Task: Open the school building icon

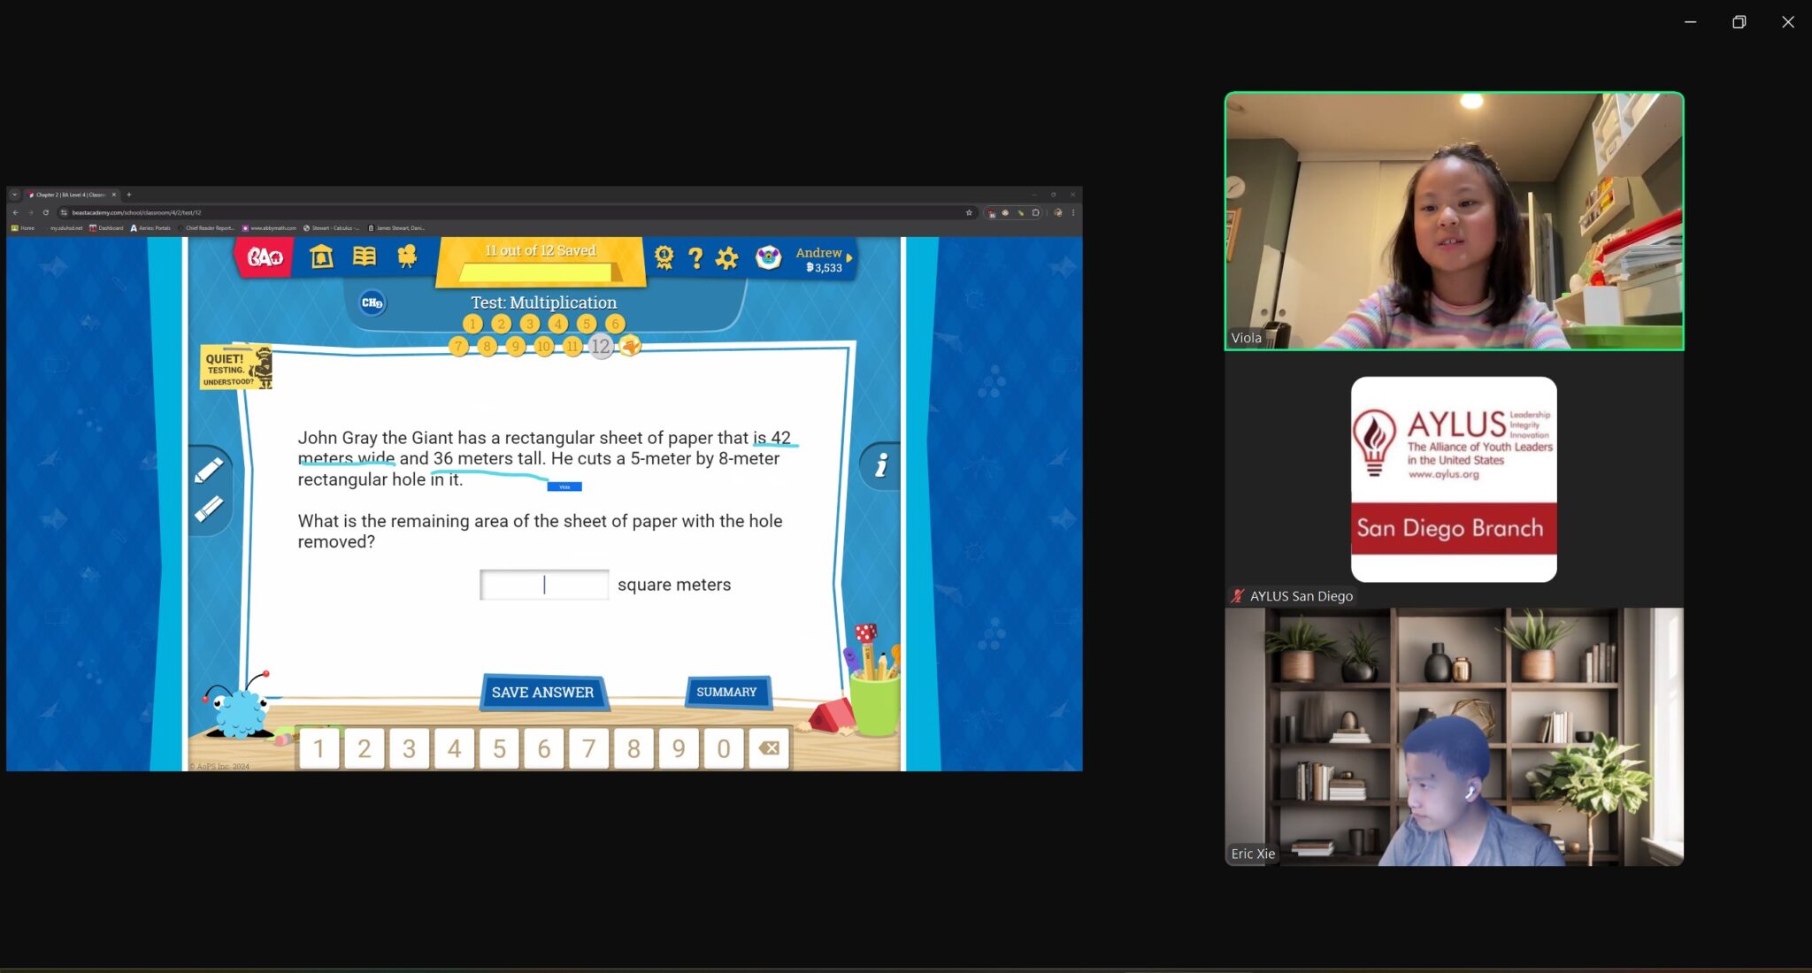Action: click(321, 257)
